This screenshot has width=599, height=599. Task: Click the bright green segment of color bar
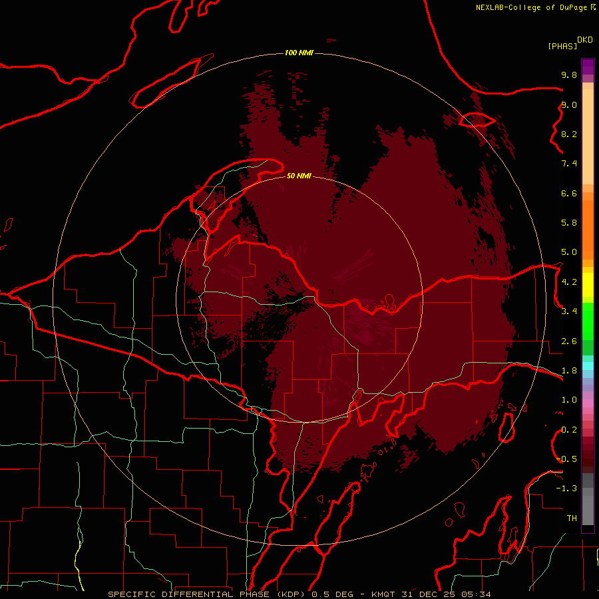588,321
